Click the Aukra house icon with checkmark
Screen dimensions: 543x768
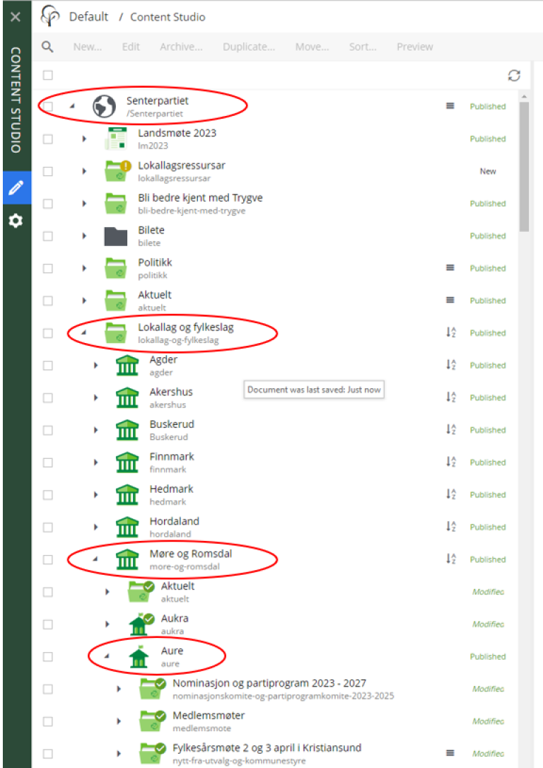pos(141,624)
